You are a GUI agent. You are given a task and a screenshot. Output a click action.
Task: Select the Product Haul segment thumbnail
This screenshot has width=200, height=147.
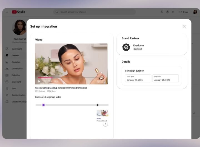102,113
